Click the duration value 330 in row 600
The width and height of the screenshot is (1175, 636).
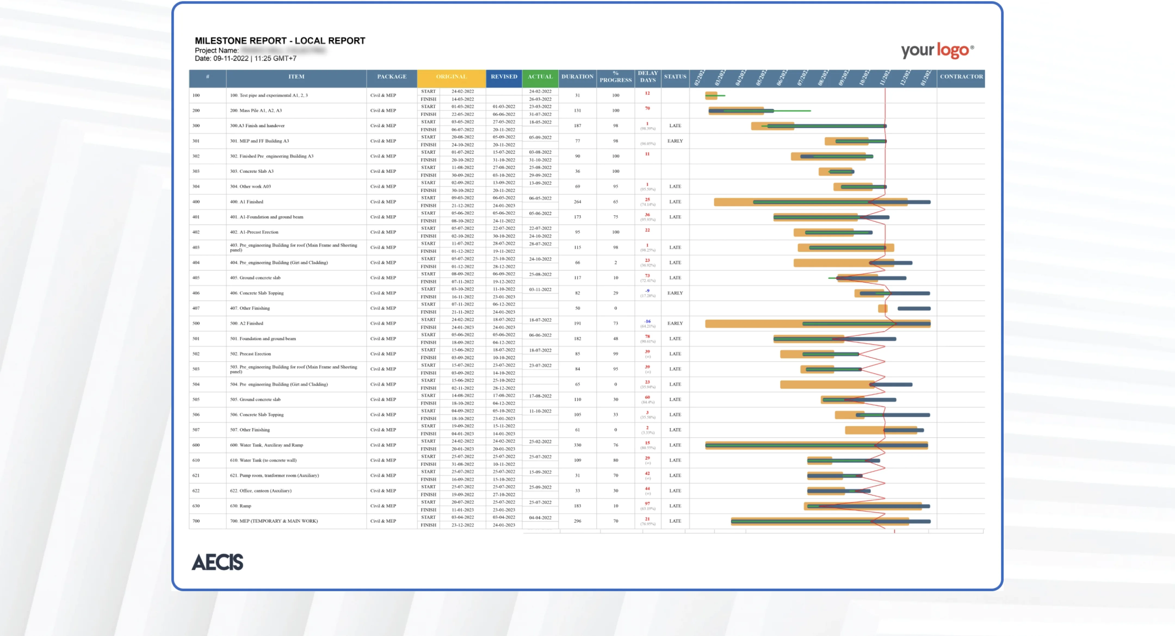coord(577,445)
